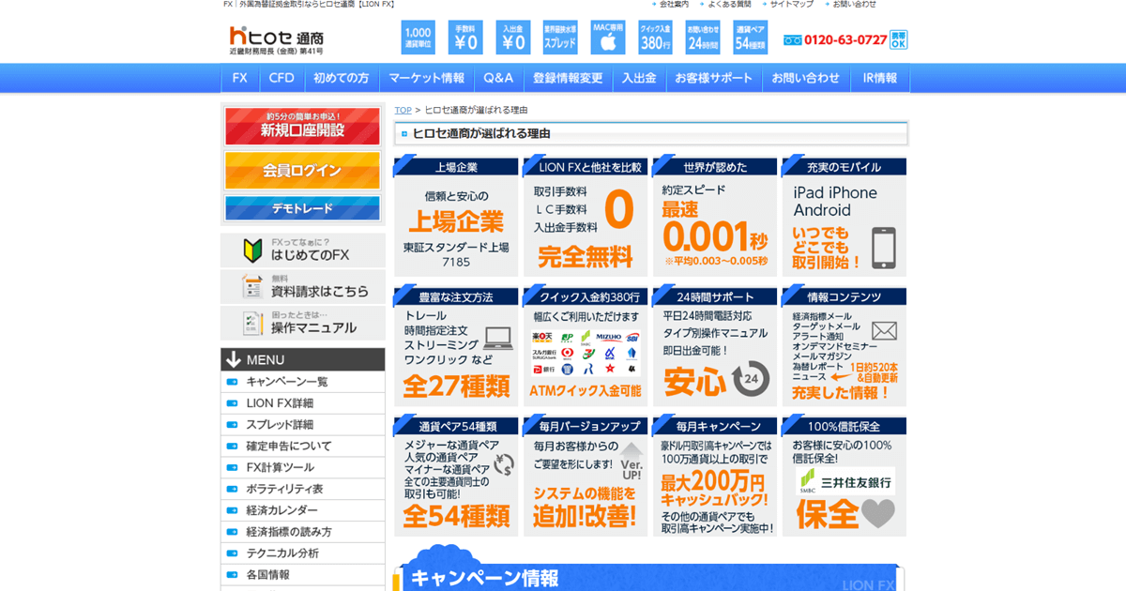Select LION FX詳細 in the sidebar menu
Image resolution: width=1126 pixels, height=591 pixels.
[x=303, y=403]
